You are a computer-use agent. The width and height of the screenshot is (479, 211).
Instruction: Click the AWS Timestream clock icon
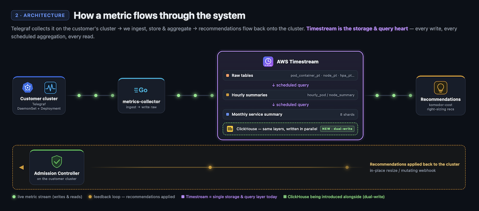[x=268, y=61]
